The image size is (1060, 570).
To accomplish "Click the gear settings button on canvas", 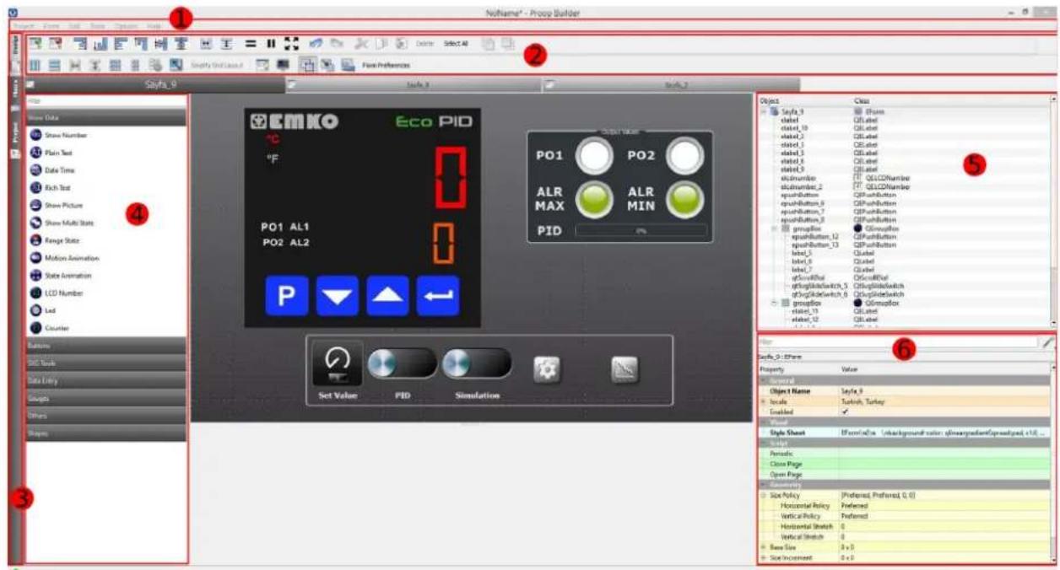I will 546,368.
